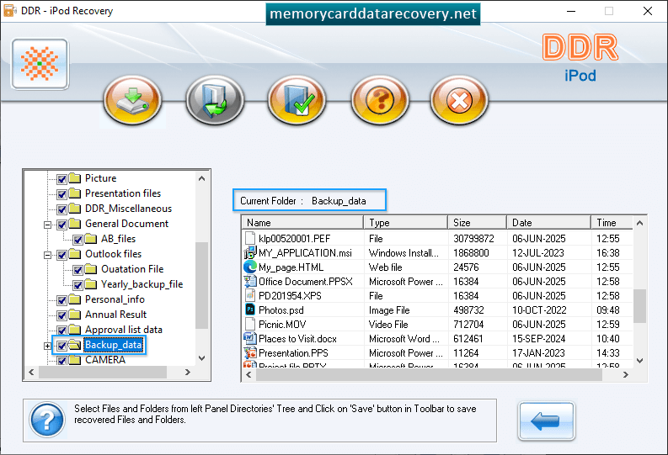Click the Current Folder Backup_data field
Viewport: 668px width, 455px height.
[x=310, y=200]
